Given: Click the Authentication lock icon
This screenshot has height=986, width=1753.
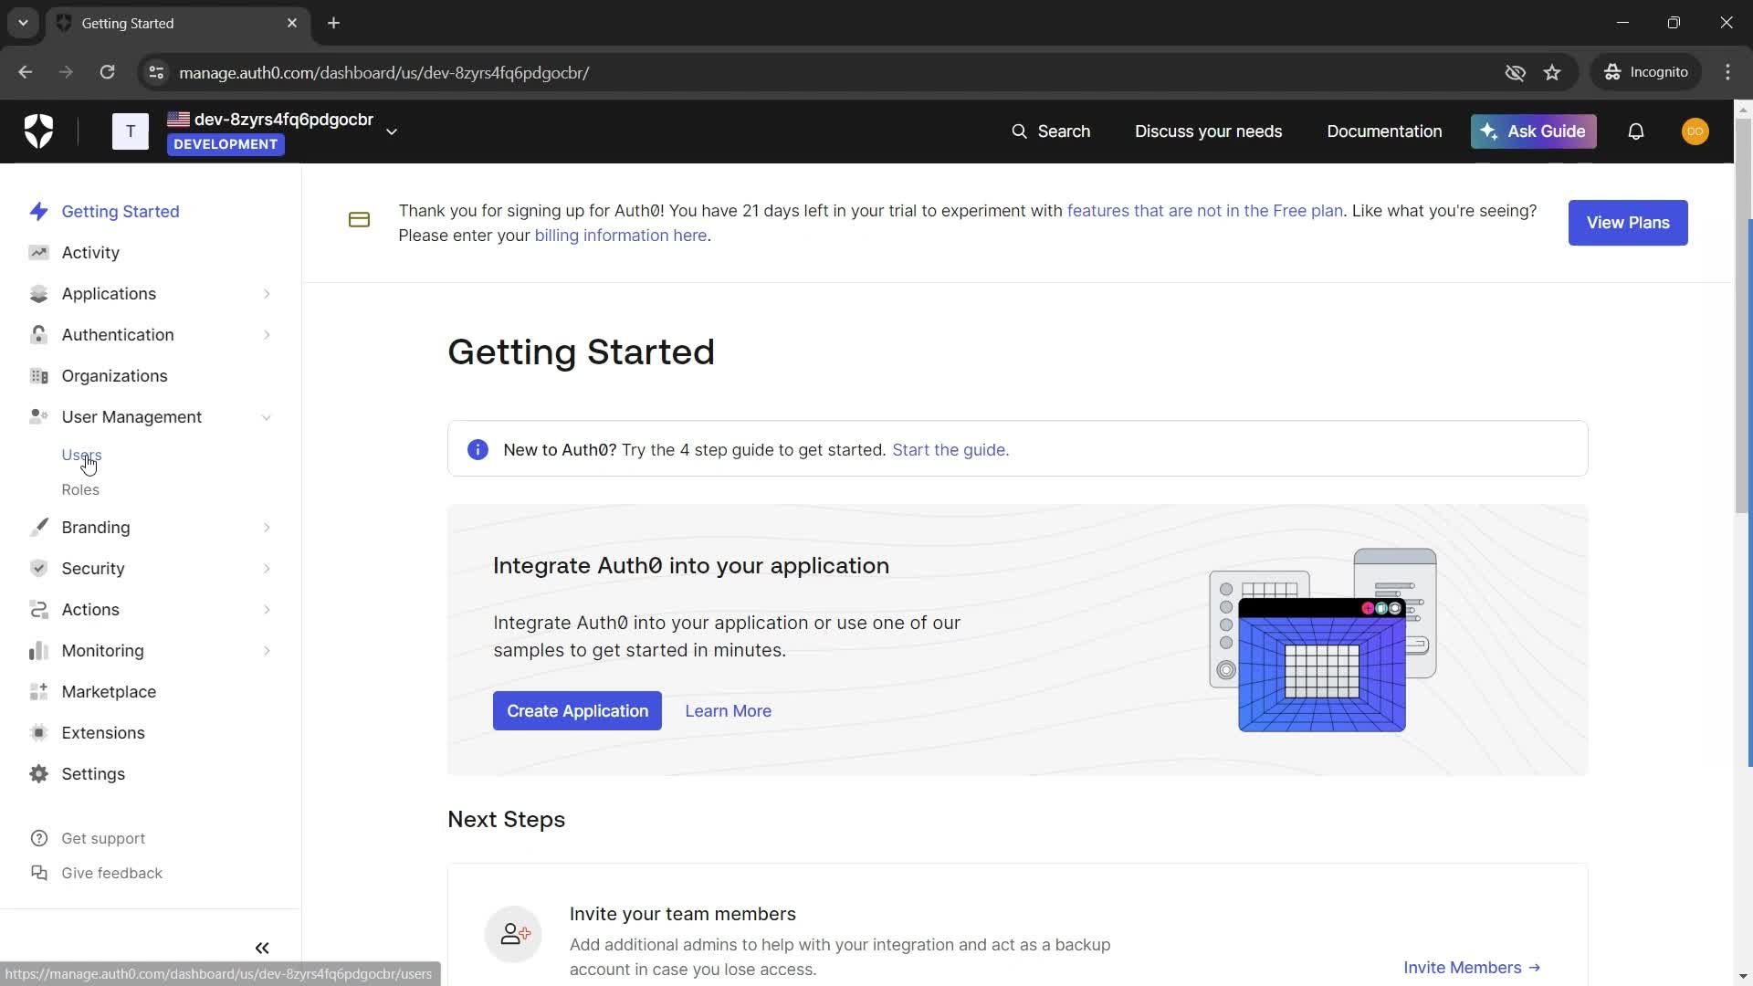Looking at the screenshot, I should click(38, 335).
